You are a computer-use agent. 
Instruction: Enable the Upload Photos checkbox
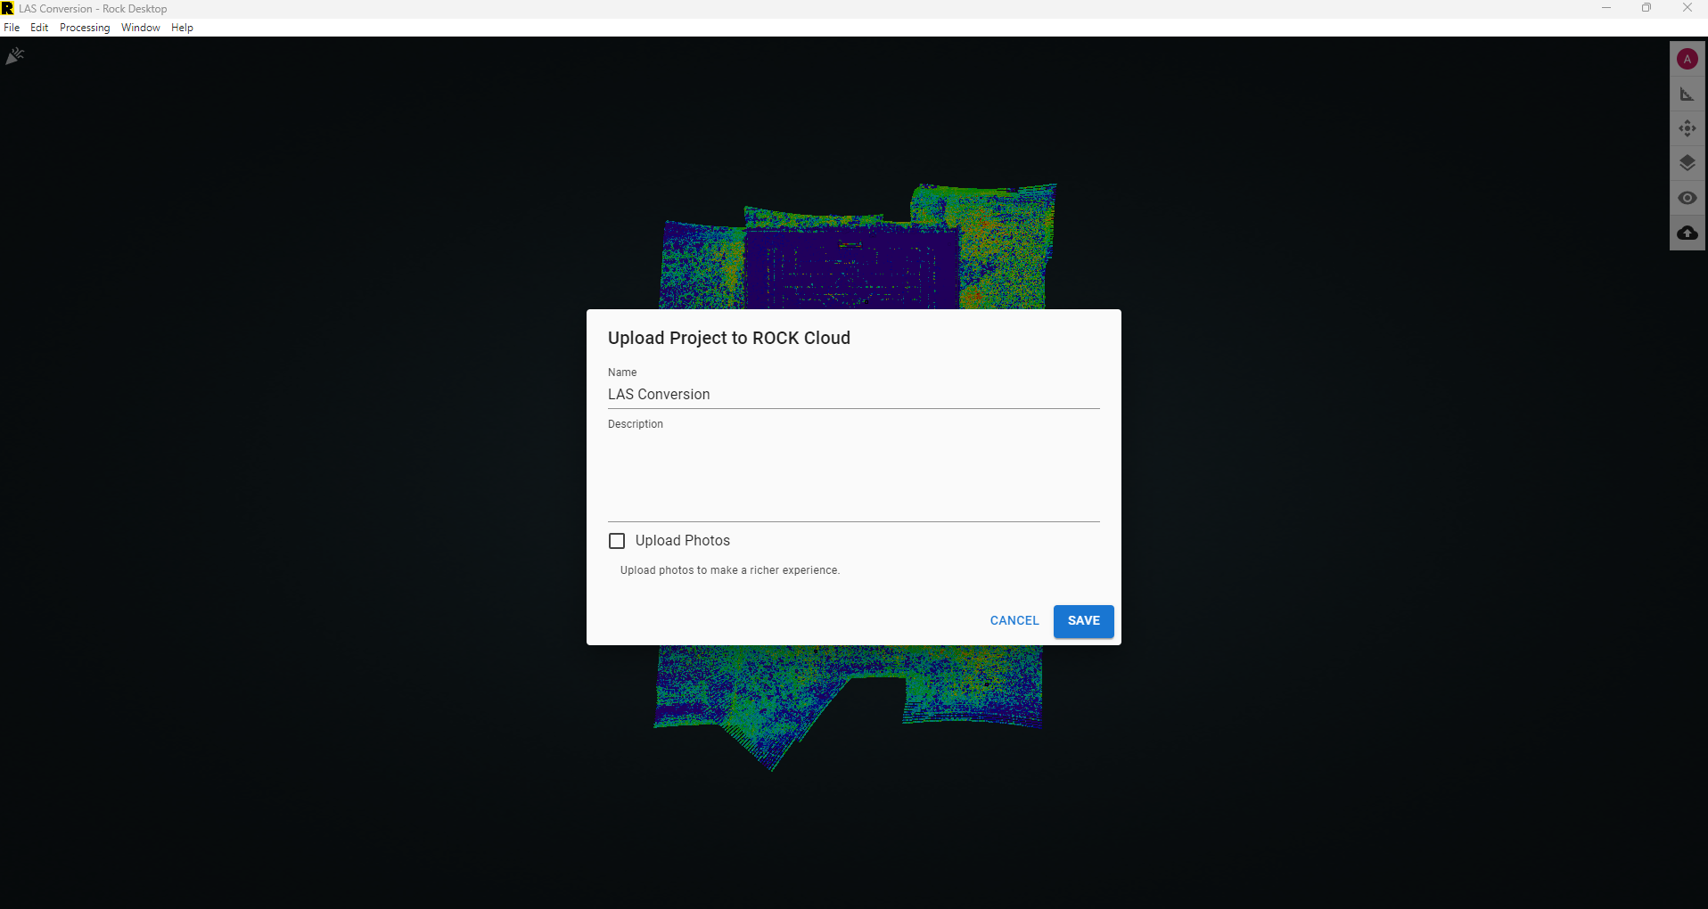tap(616, 541)
